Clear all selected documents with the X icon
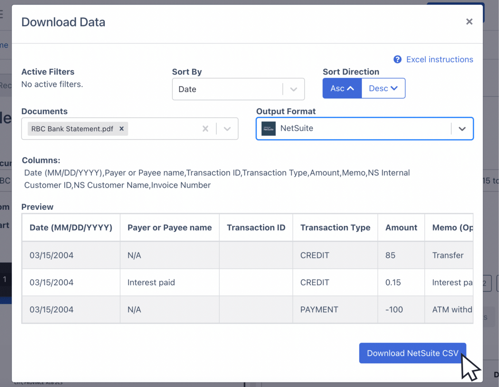Screen dimensions: 499x387 point(205,129)
